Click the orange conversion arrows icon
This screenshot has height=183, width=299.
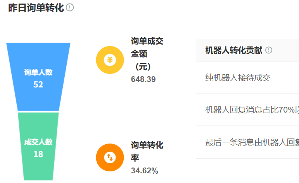tap(110, 157)
